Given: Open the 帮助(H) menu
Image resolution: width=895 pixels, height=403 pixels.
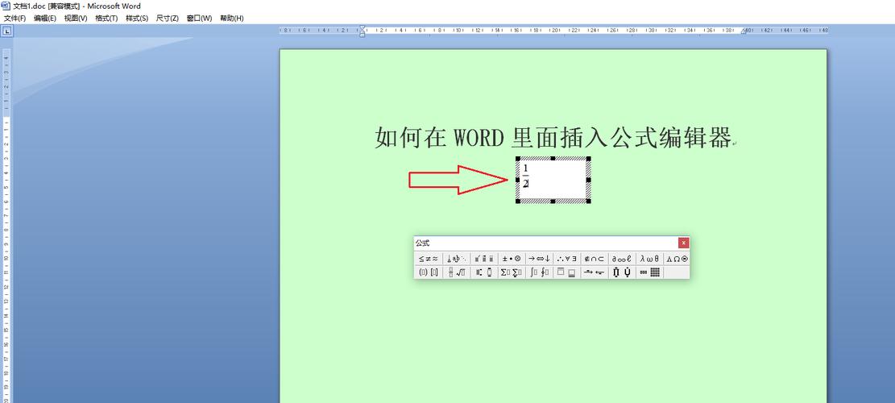Looking at the screenshot, I should click(232, 19).
